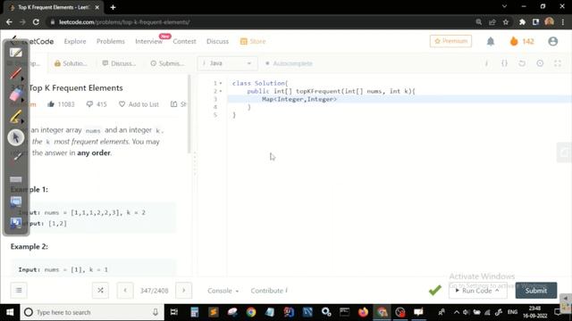572x321 pixels.
Task: Click Add to List
Action: coord(139,104)
